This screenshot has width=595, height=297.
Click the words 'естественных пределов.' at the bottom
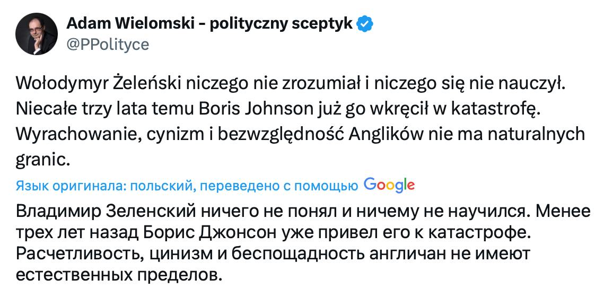[x=119, y=274]
